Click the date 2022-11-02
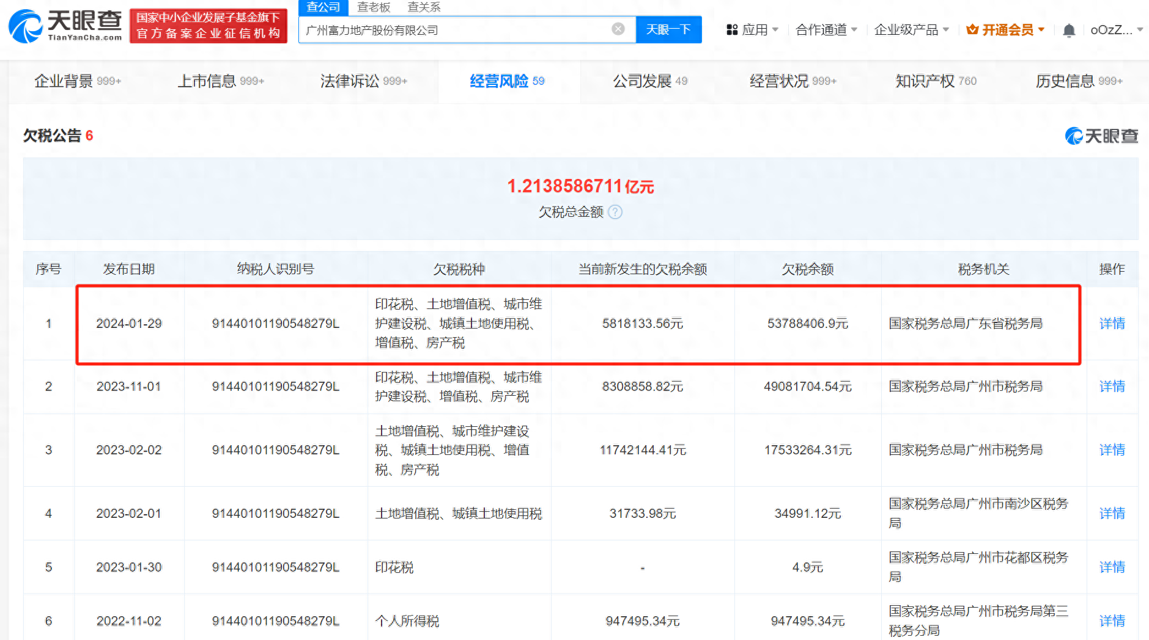The width and height of the screenshot is (1149, 640). tap(129, 621)
